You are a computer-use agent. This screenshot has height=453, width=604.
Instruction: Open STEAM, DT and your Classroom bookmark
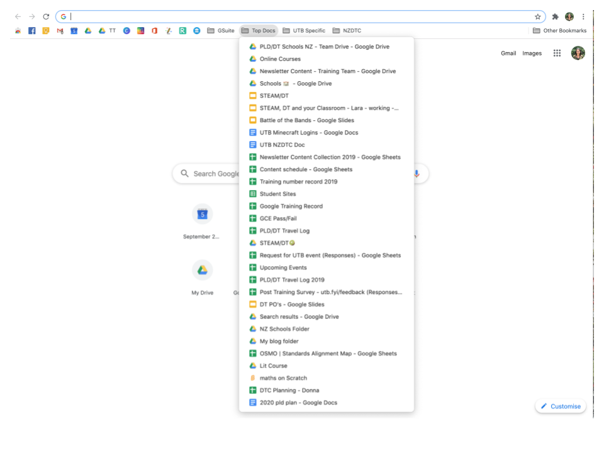click(x=327, y=108)
